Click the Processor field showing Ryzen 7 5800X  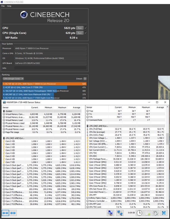(50, 48)
